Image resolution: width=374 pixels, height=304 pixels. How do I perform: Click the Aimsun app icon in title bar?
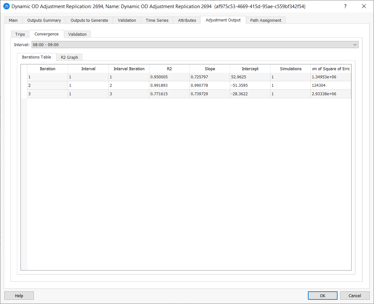pyautogui.click(x=6, y=7)
